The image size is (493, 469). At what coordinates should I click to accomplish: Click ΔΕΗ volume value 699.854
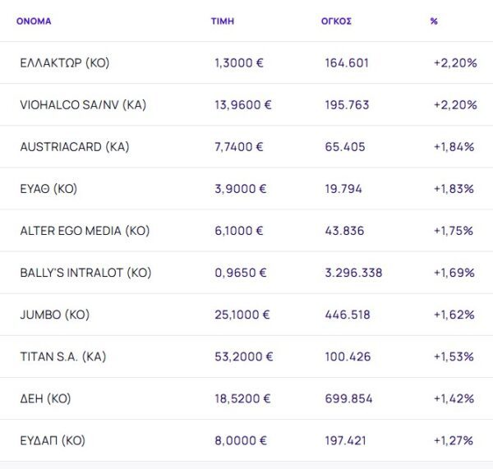(348, 398)
